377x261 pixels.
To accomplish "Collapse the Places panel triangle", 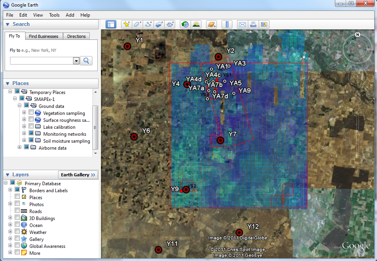I will click(x=7, y=84).
